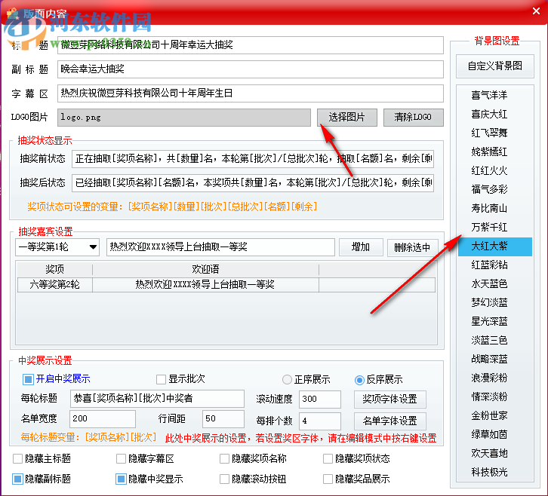This screenshot has height=496, width=548.
Task: Select the 红蓝彩钻 background theme
Action: (x=495, y=265)
